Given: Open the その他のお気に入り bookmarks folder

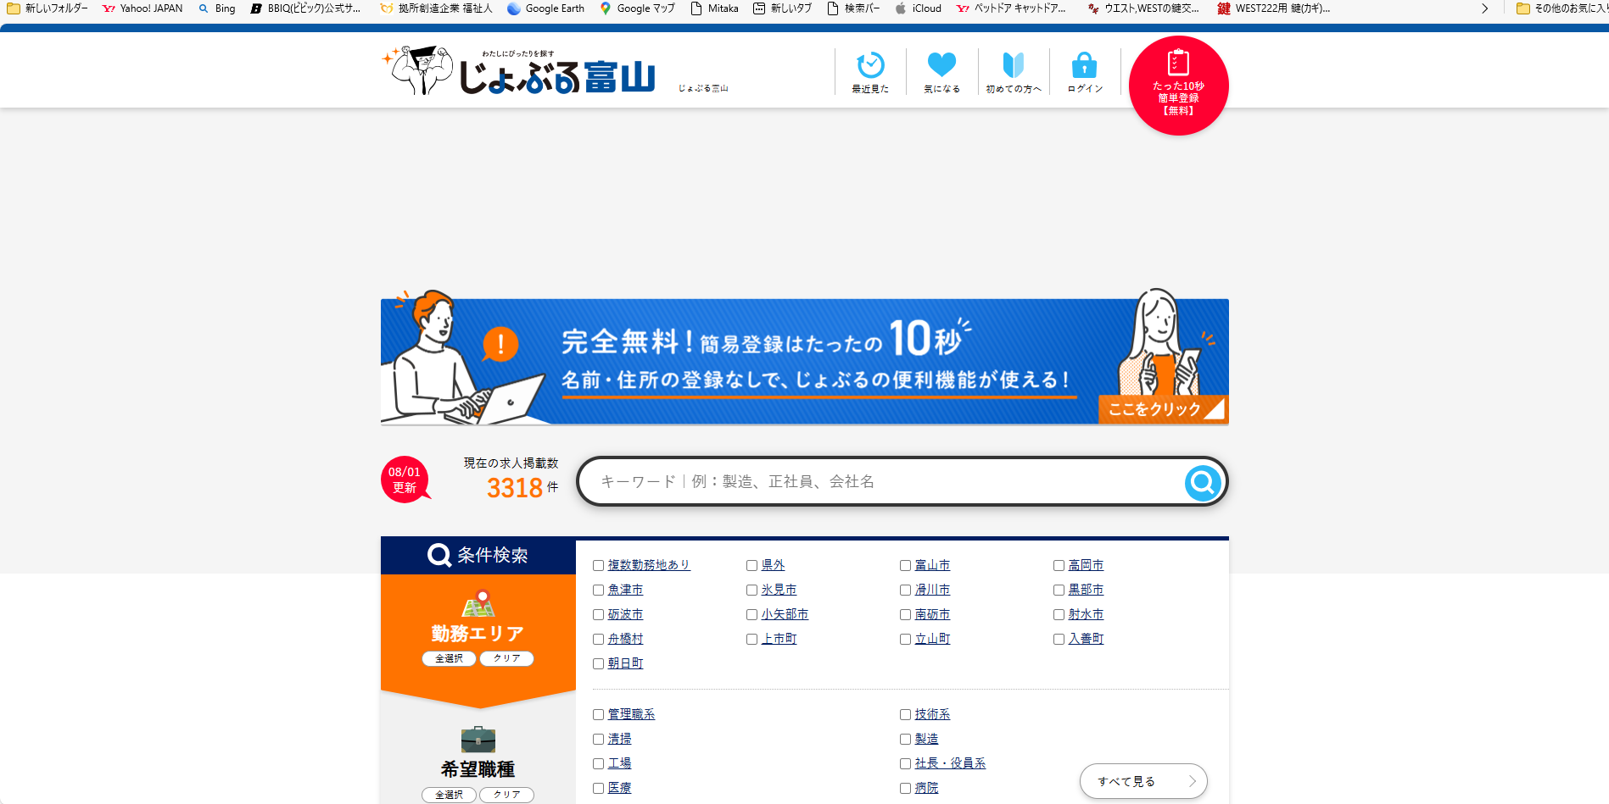Looking at the screenshot, I should (x=1561, y=8).
